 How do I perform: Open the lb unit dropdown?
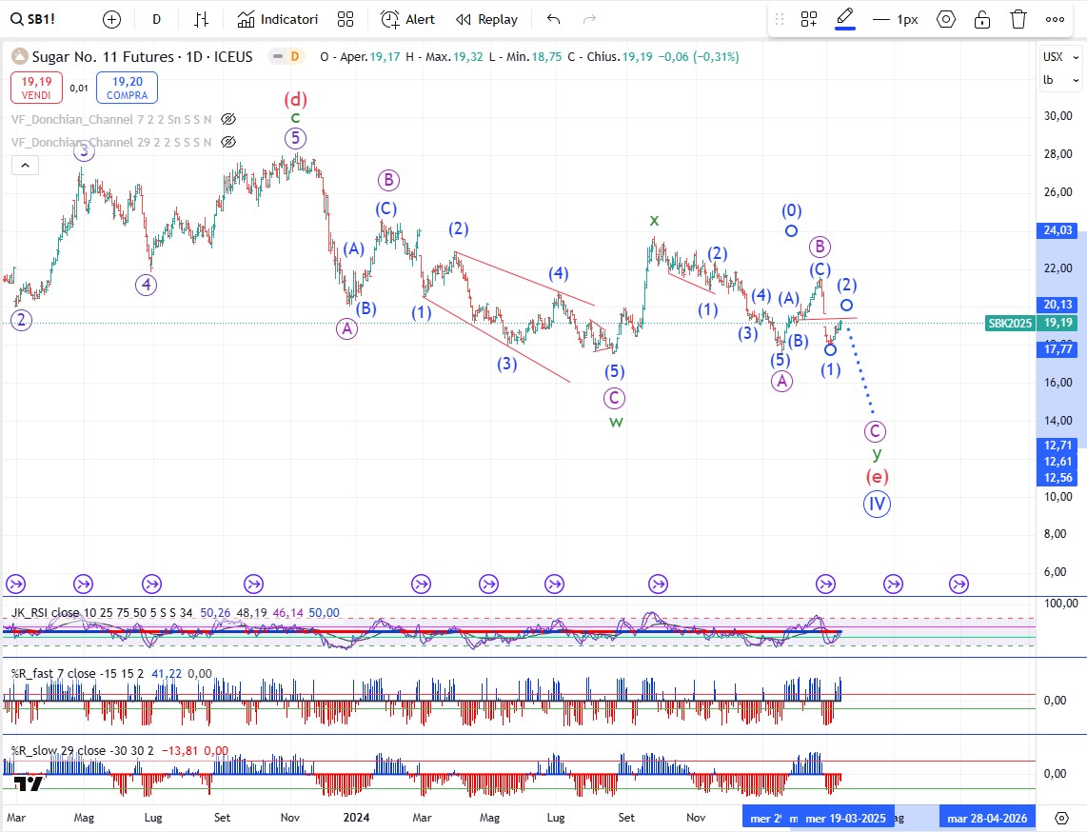coord(1060,80)
